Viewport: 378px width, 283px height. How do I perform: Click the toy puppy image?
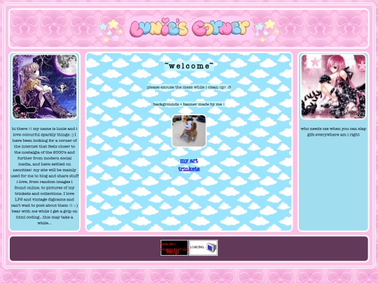[x=189, y=131]
